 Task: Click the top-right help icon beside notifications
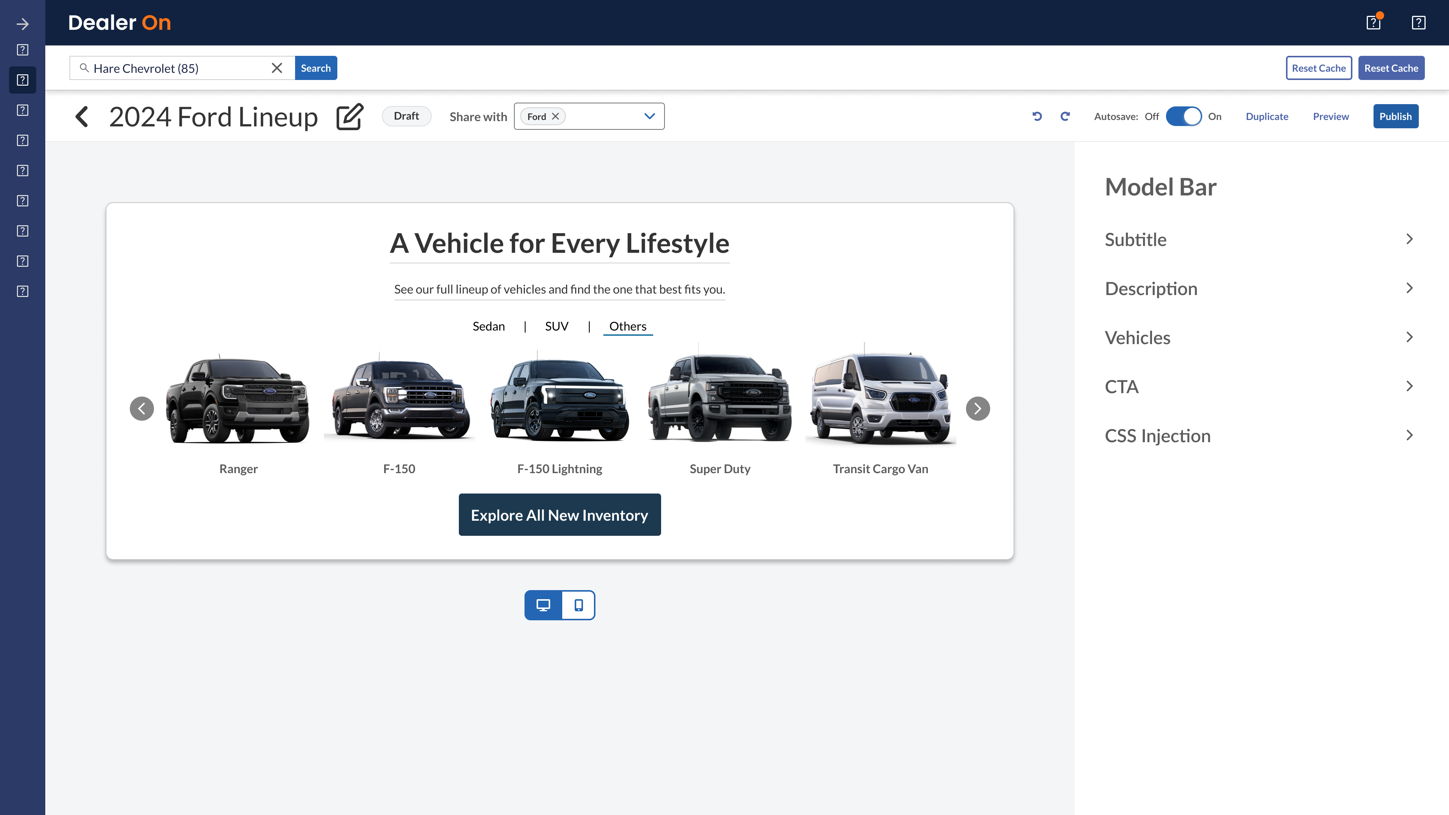pos(1419,23)
